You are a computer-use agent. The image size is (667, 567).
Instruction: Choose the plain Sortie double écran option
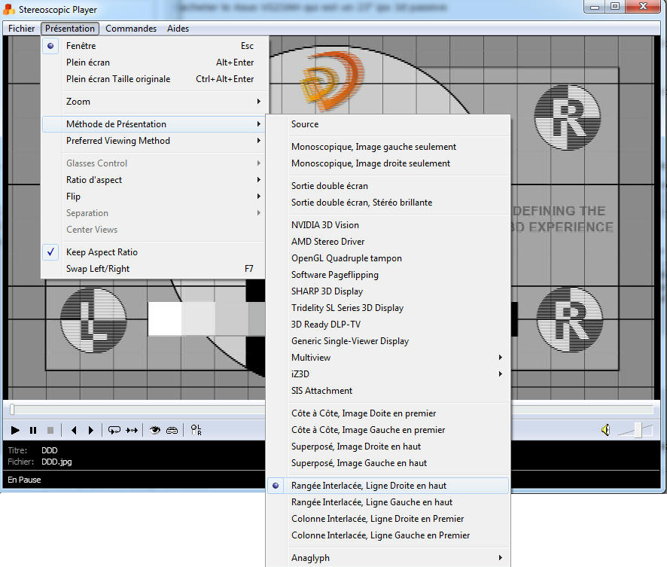pos(388,185)
